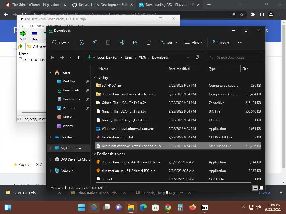This screenshot has height=214, width=286.
Task: Select SCPH1001.BIN in 7-Zip window
Action: pyautogui.click(x=32, y=60)
